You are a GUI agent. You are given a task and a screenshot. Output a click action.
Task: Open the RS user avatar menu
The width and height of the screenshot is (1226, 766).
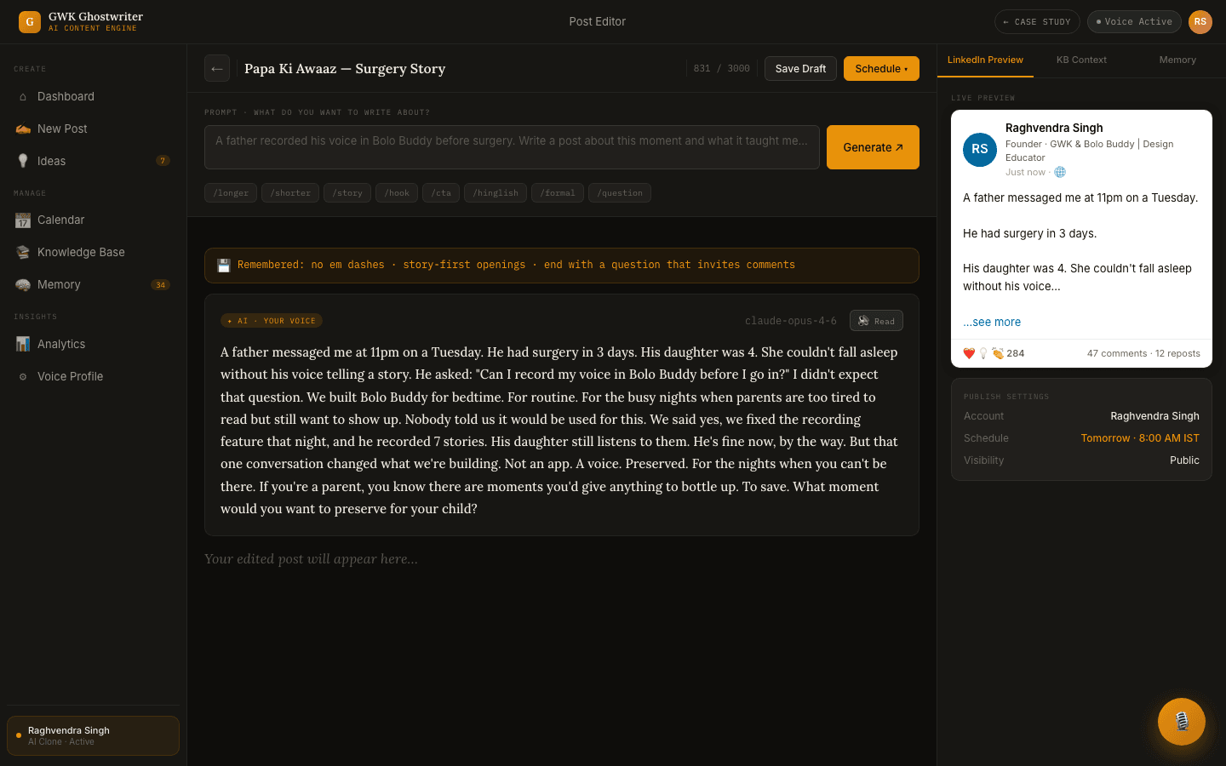1200,22
